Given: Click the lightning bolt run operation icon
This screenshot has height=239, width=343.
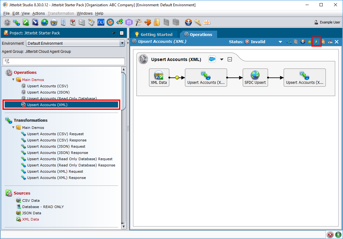Looking at the screenshot, I should [316, 42].
